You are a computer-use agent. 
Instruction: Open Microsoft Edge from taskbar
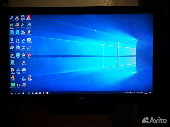[x=29, y=93]
